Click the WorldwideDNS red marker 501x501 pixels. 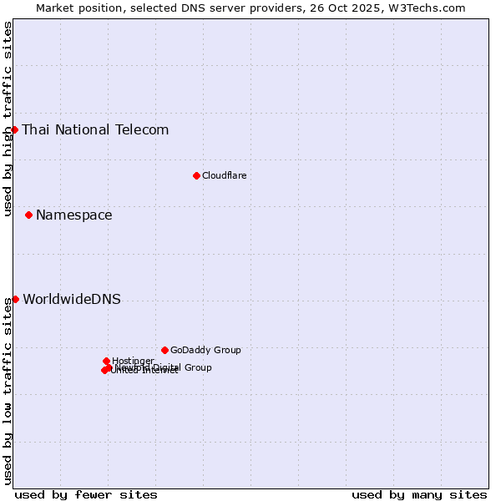pos(15,299)
